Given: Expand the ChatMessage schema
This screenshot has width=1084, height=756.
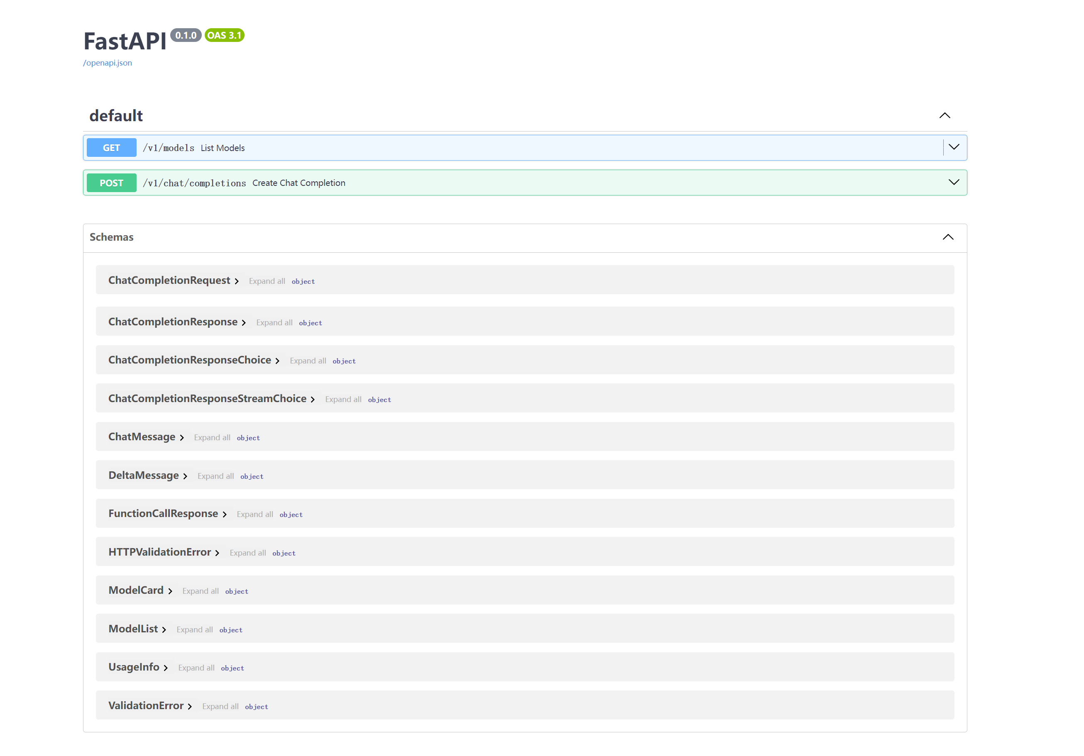Looking at the screenshot, I should (146, 437).
